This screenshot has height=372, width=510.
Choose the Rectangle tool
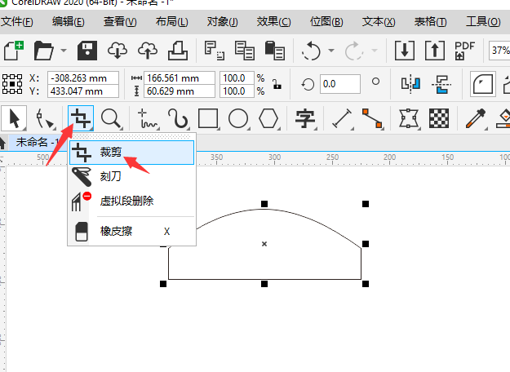pyautogui.click(x=209, y=119)
